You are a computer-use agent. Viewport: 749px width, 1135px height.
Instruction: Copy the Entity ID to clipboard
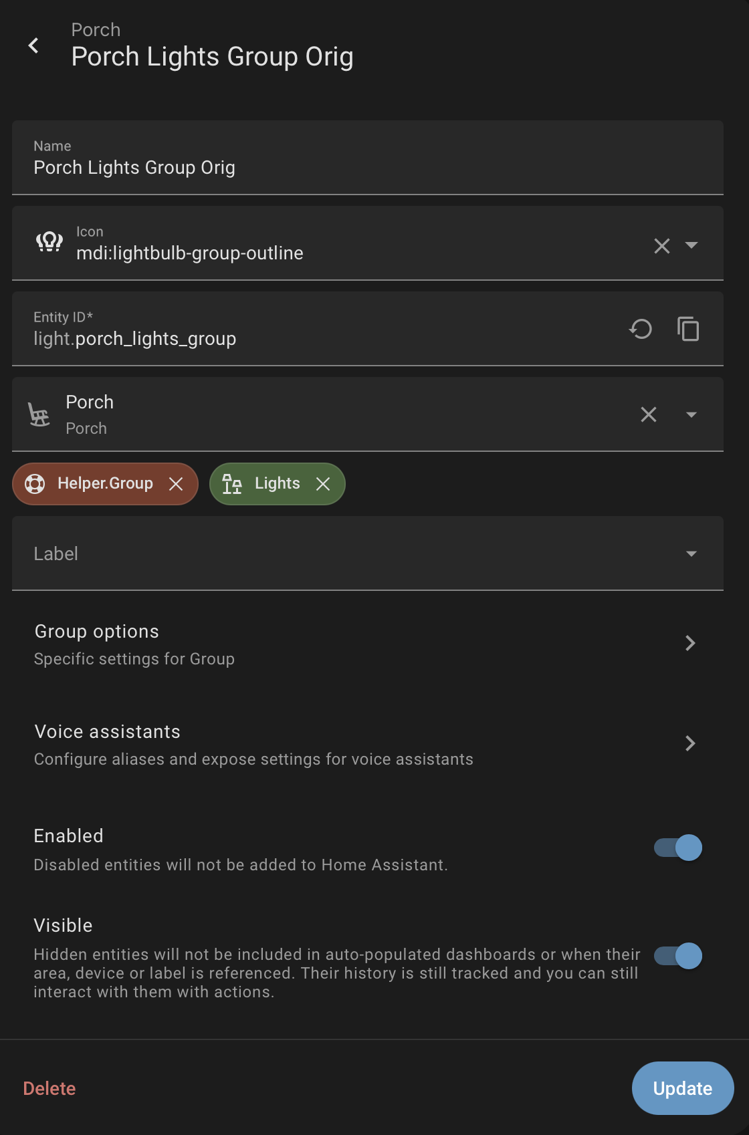click(x=688, y=329)
